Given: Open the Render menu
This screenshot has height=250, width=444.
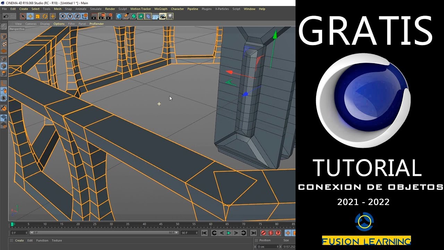Looking at the screenshot, I should 110,9.
